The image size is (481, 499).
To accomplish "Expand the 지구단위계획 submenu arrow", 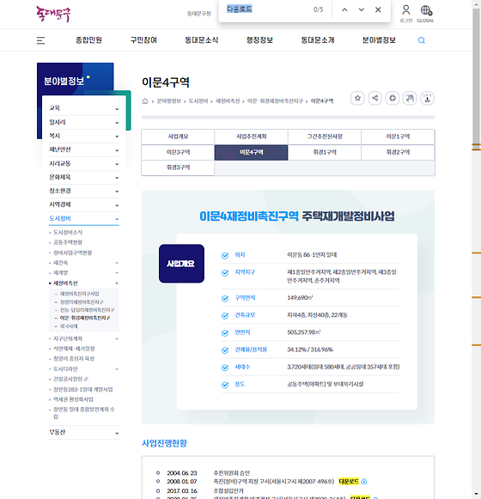I will point(117,338).
